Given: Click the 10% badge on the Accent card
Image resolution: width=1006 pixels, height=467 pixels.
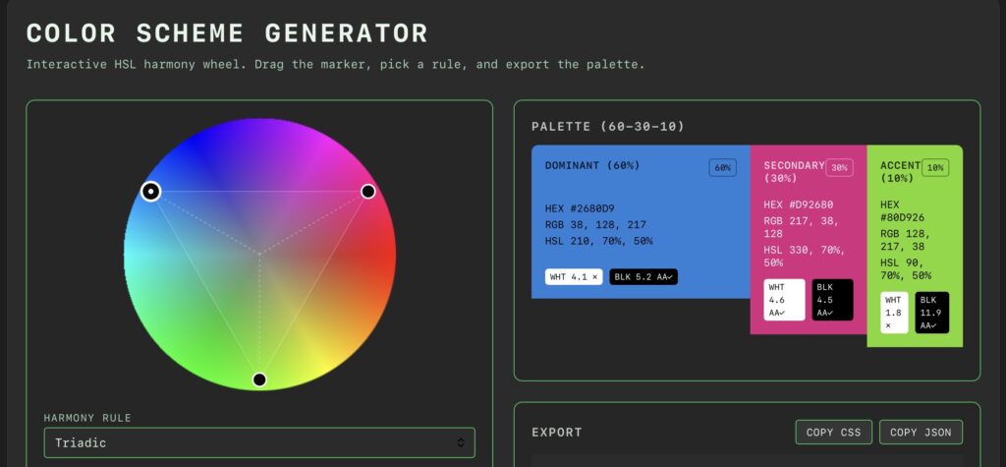Looking at the screenshot, I should click(x=935, y=168).
